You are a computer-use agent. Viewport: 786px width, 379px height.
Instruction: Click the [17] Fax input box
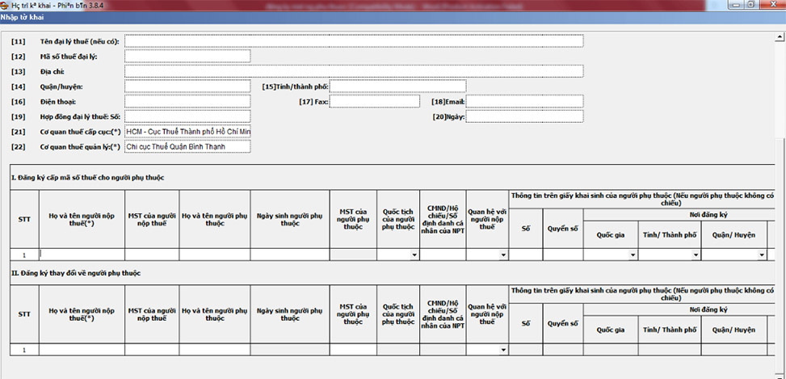375,101
